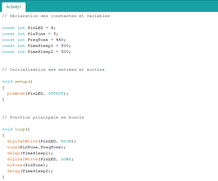Viewport: 218px width, 181px height.
Task: Click the 'Initialisation des entrées et sorties' comment
Action: point(53,70)
